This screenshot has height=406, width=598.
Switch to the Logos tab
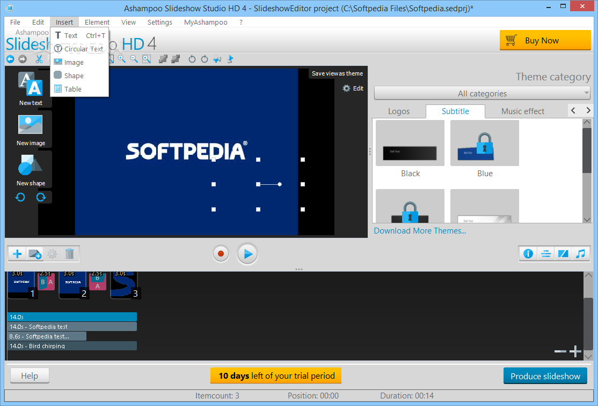398,111
